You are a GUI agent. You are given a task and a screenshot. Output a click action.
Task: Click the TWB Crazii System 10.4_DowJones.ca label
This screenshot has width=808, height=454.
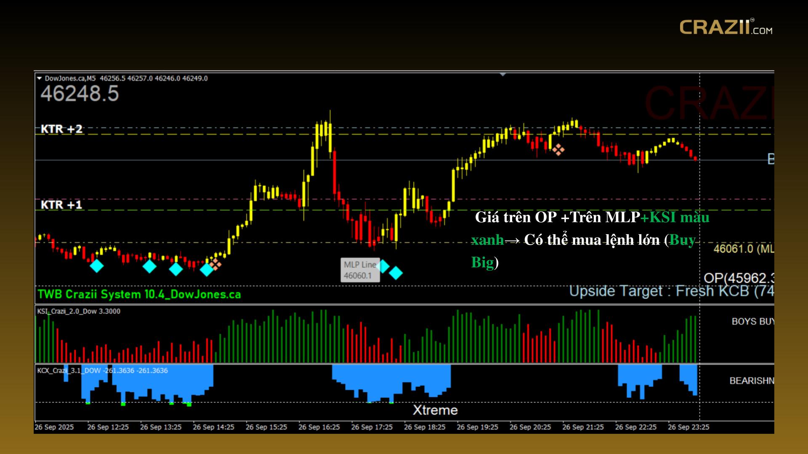pyautogui.click(x=139, y=294)
